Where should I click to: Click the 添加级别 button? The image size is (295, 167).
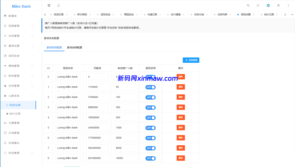[x=191, y=60]
